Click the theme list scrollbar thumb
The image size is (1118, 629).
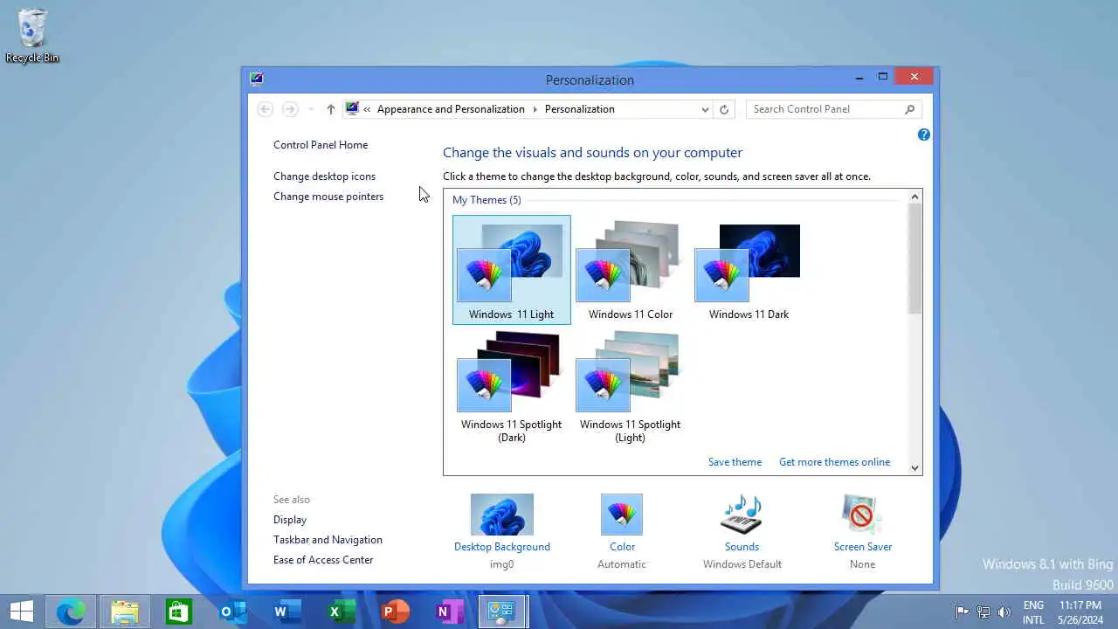(914, 259)
